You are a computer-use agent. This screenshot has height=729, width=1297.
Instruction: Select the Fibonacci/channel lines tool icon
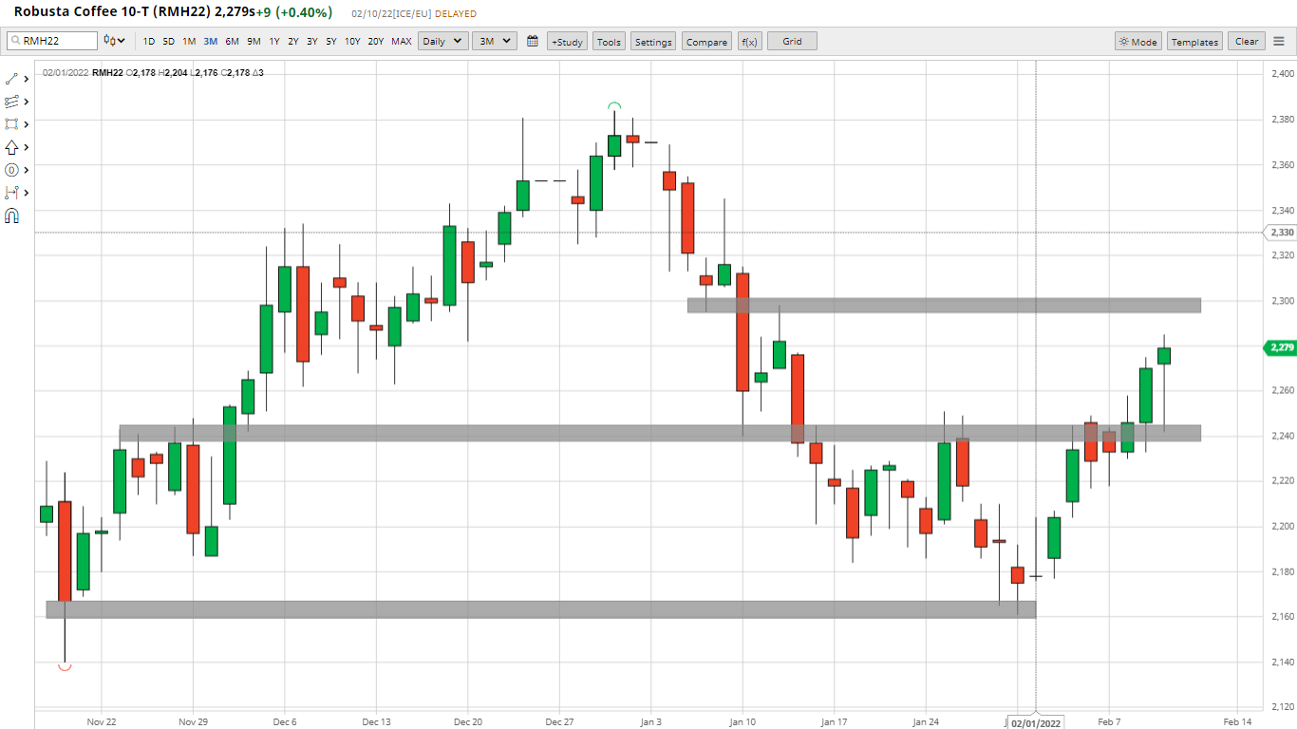11,102
